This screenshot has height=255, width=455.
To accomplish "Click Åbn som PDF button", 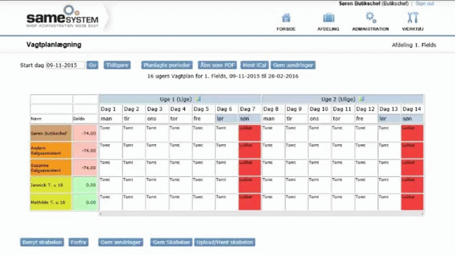I will click(x=217, y=65).
